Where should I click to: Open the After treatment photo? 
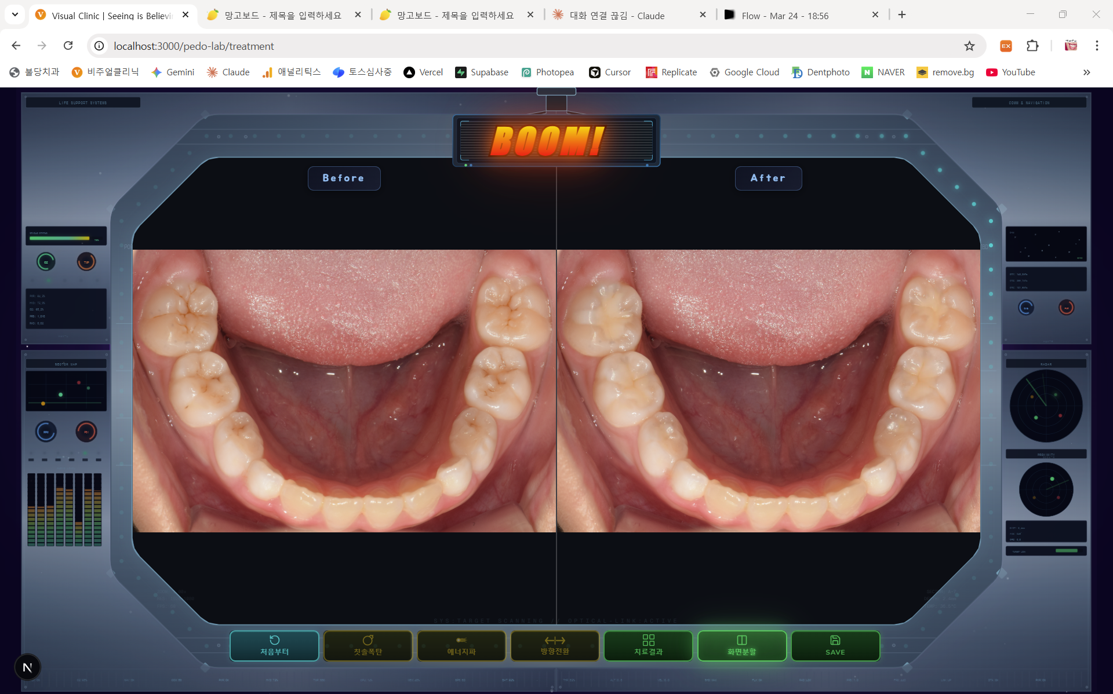(769, 391)
